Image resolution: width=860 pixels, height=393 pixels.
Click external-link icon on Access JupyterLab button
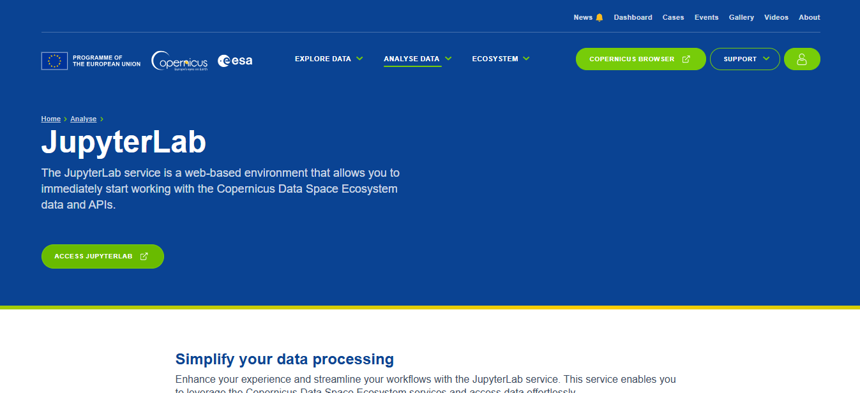[x=144, y=256]
